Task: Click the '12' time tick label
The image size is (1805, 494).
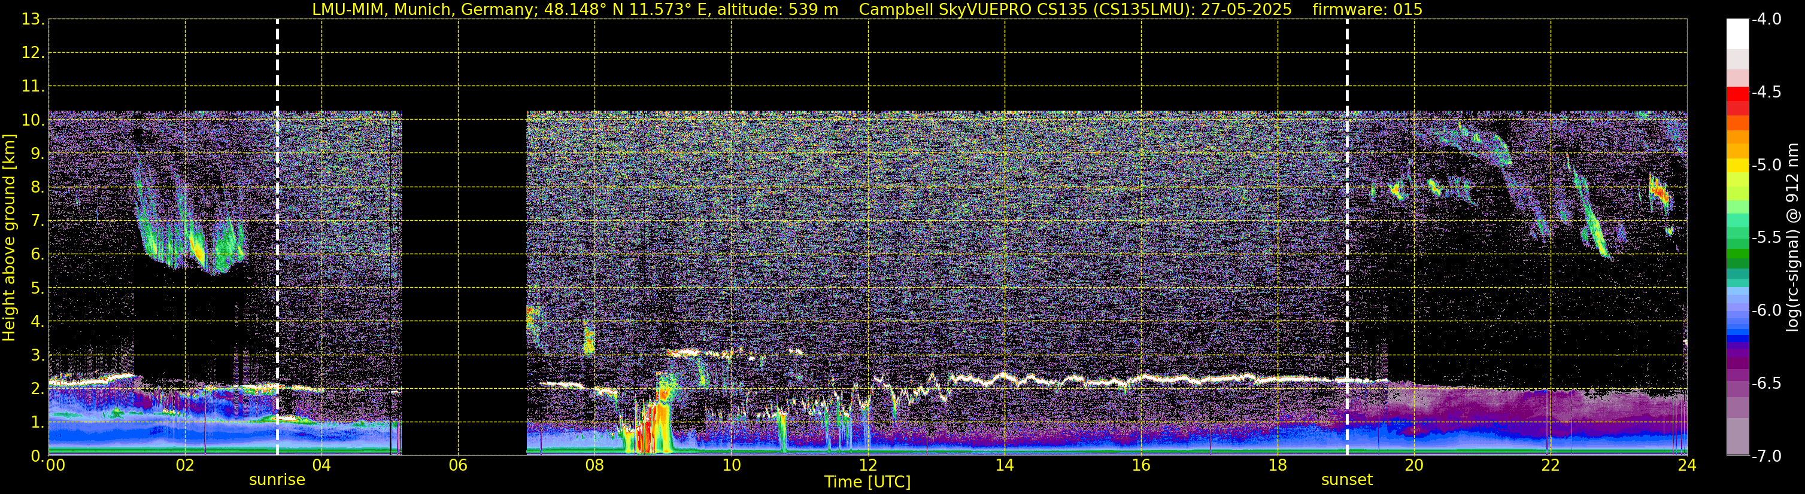Action: (x=868, y=465)
